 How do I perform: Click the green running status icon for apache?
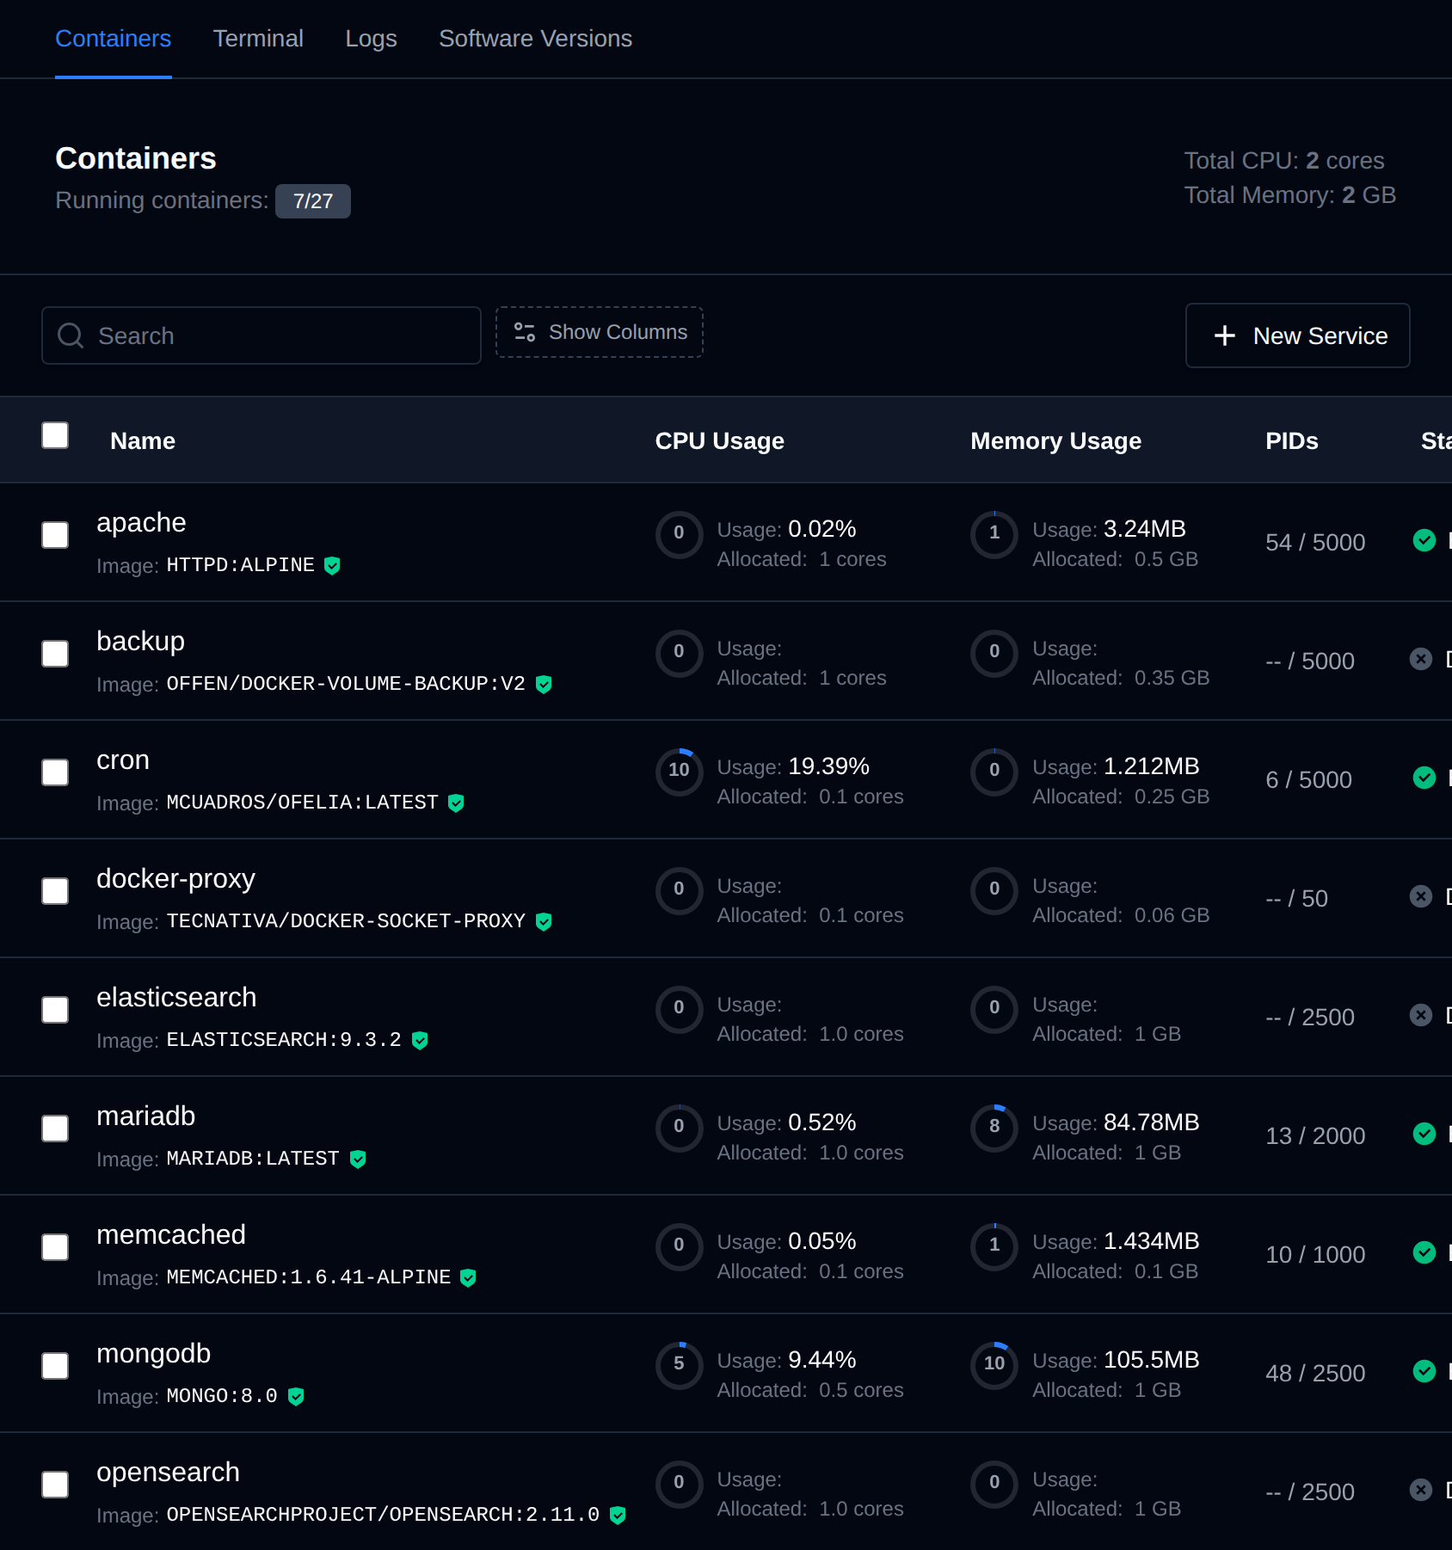point(1424,540)
